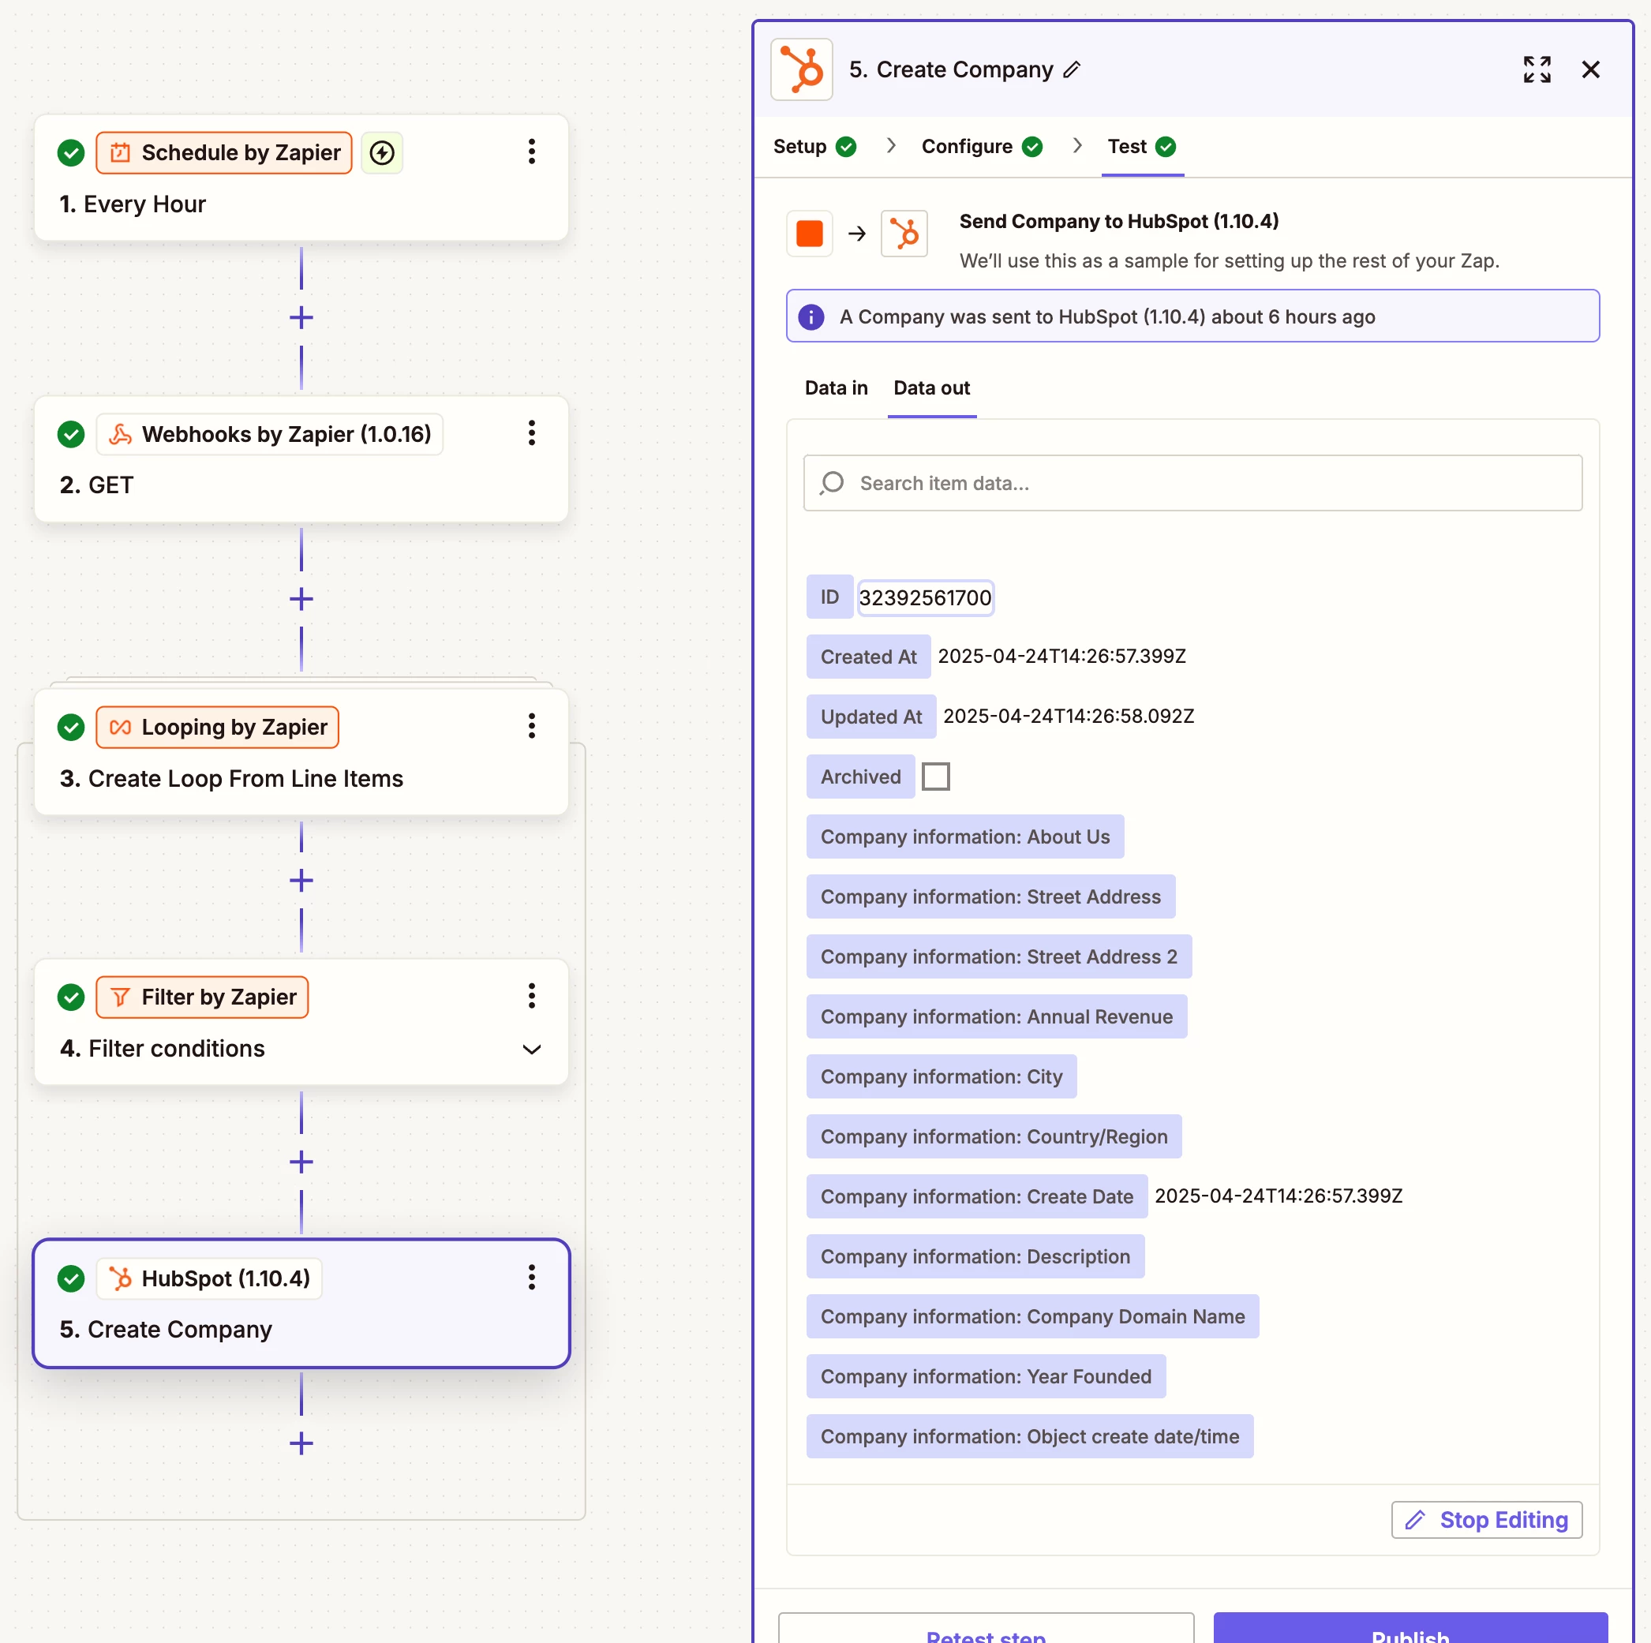The image size is (1651, 1643).
Task: Open the HubSpot step three-dot menu
Action: point(532,1278)
